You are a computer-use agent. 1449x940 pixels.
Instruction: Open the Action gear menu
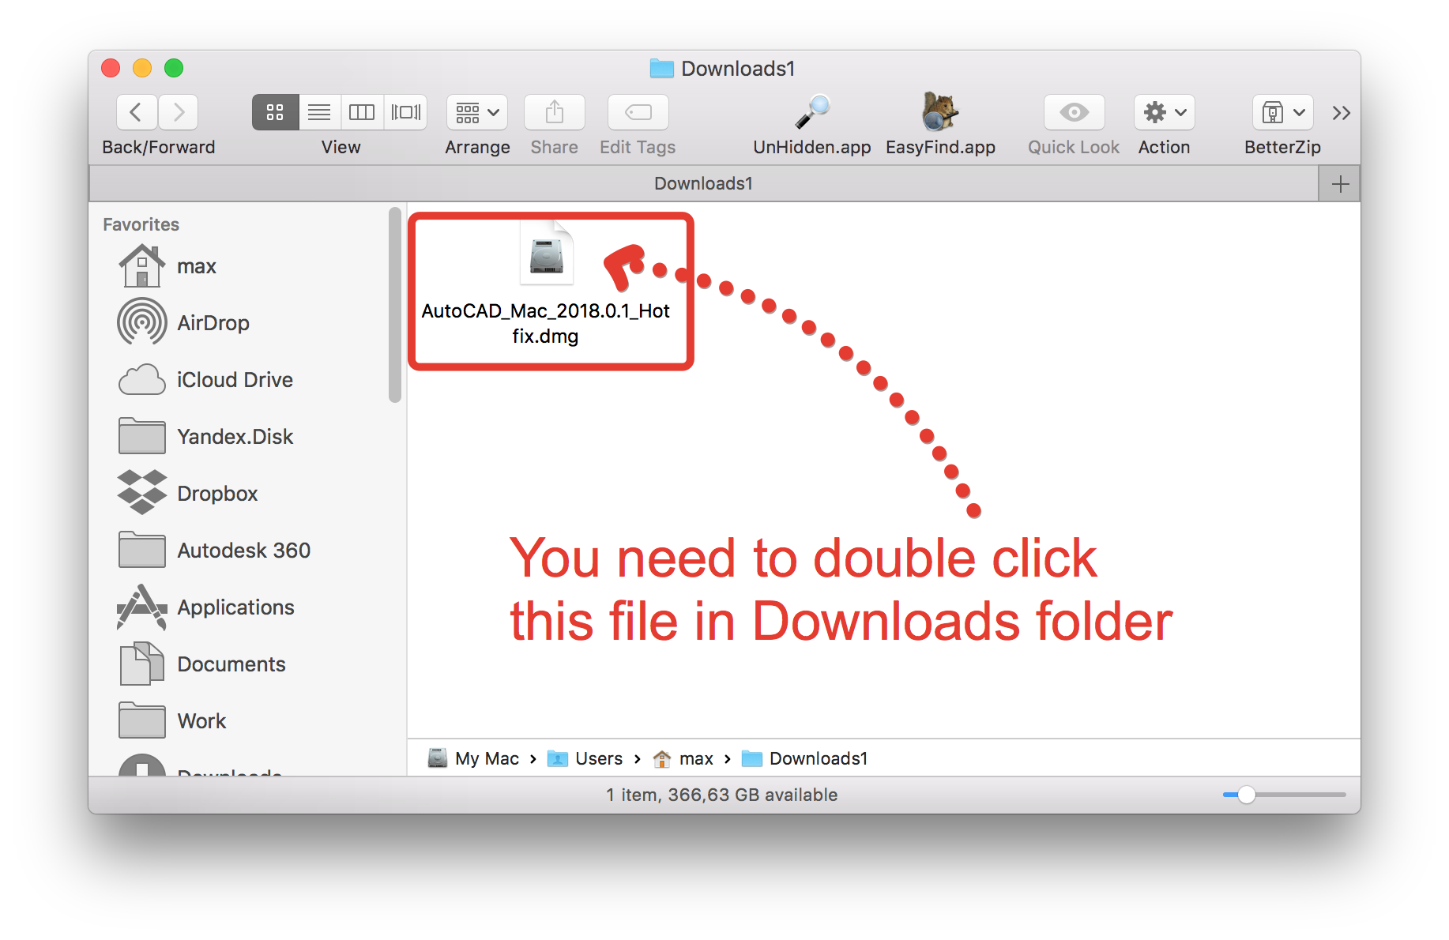1165,112
